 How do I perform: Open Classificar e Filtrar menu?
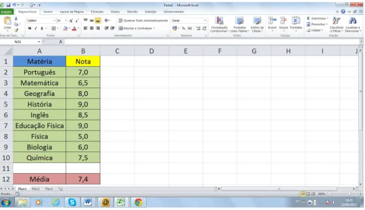tap(336, 24)
